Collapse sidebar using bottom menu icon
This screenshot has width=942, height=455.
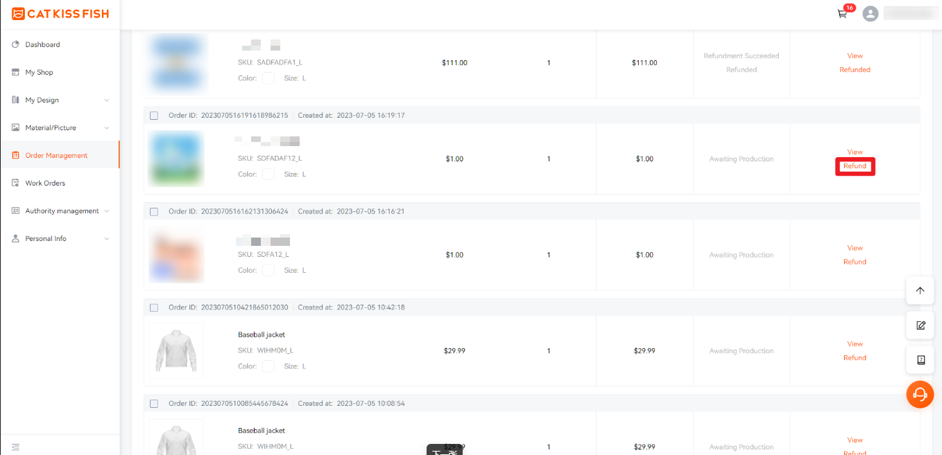15,447
